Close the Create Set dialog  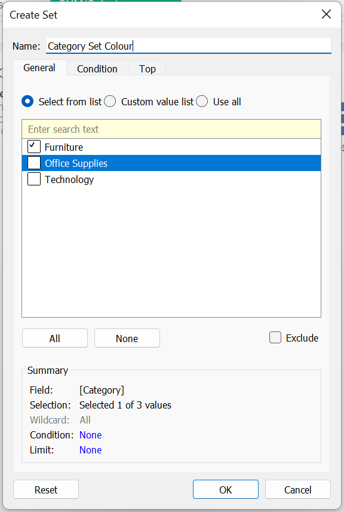point(326,14)
